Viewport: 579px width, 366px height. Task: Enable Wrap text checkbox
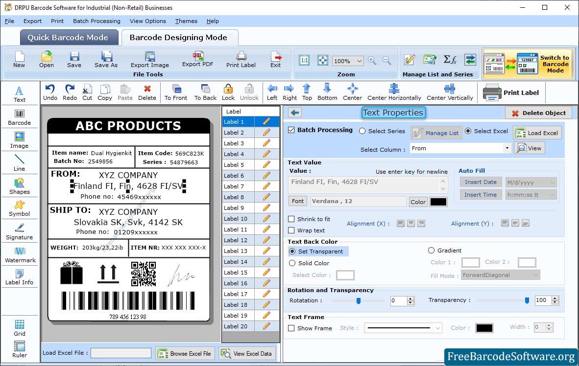click(x=291, y=230)
